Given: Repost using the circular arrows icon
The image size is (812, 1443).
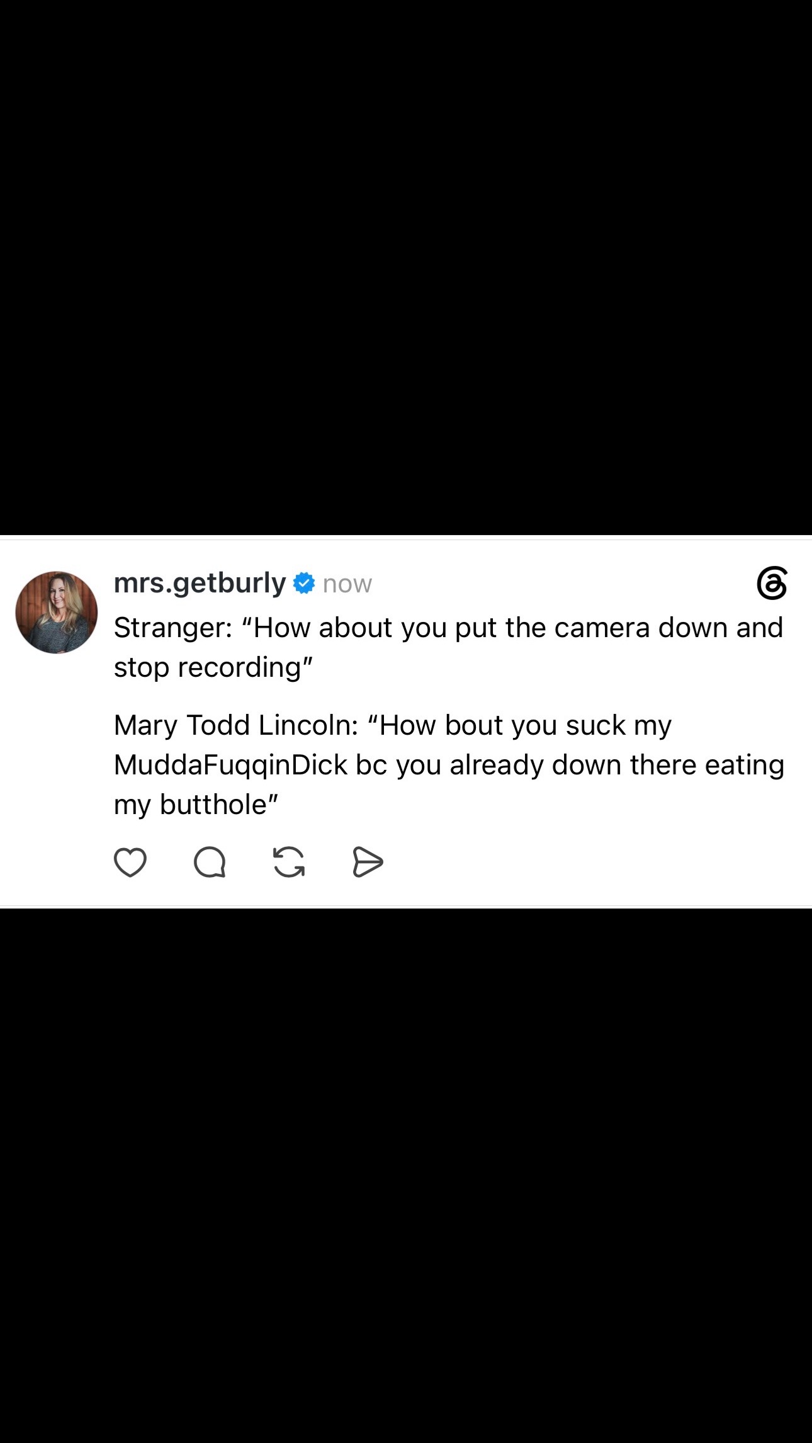Looking at the screenshot, I should tap(289, 862).
